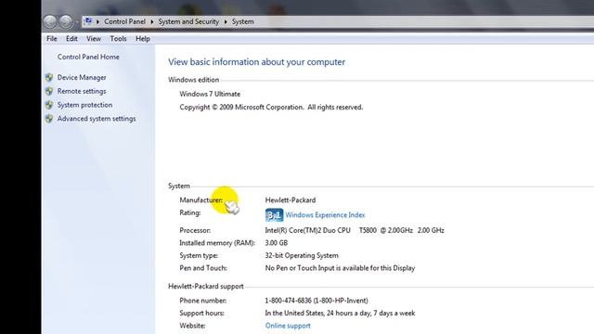
Task: Click the 'Support hours:' label
Action: click(x=202, y=314)
